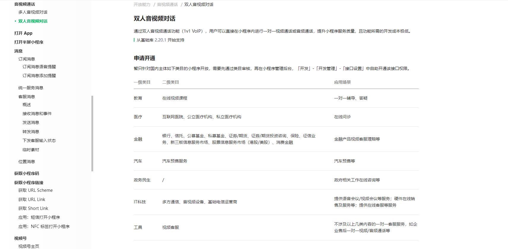This screenshot has width=508, height=249.
Task: Open 发送消息 sidebar entry
Action: point(31,122)
